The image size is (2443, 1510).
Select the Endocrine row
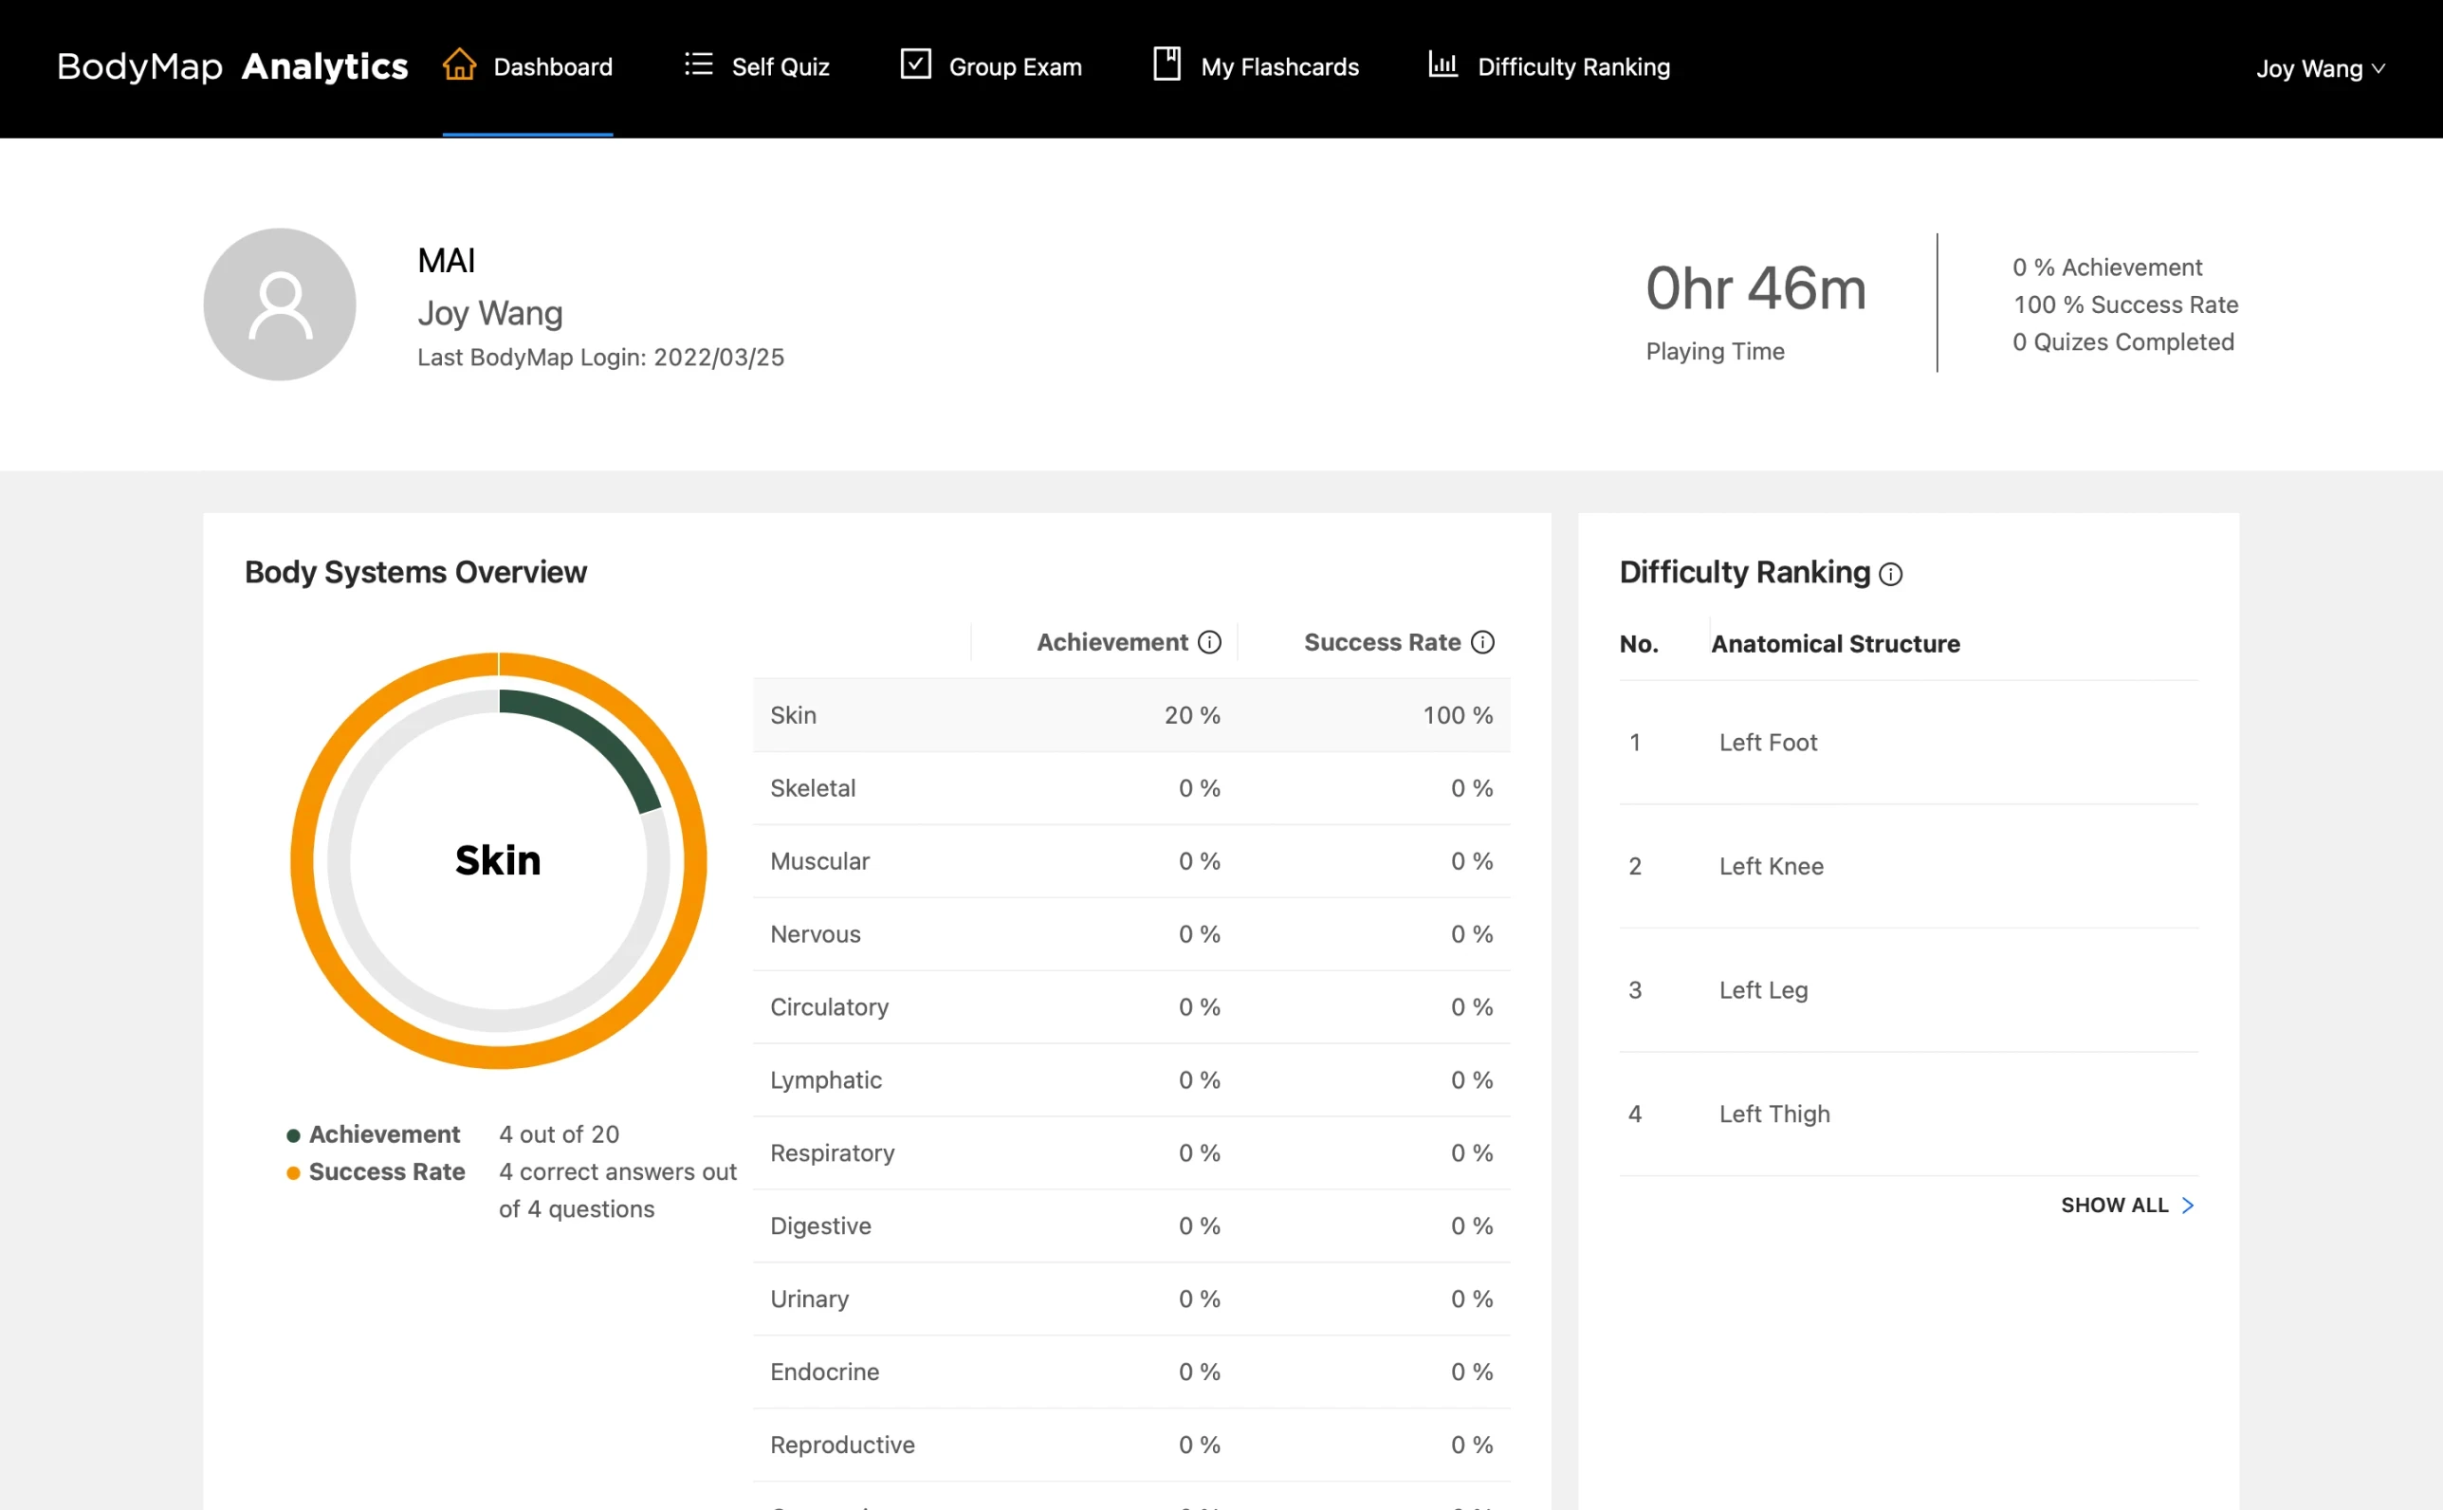click(x=1131, y=1372)
